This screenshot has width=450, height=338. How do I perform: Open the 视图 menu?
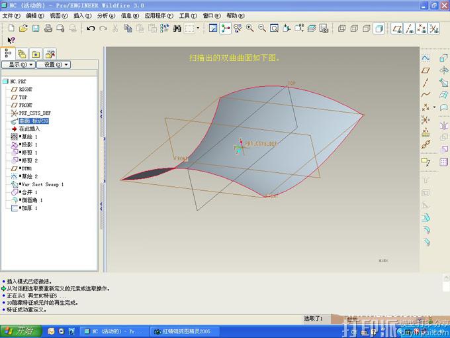click(x=58, y=15)
